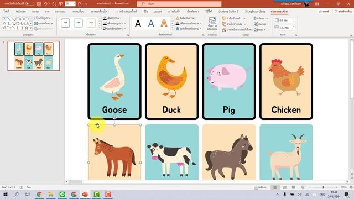Screen dimensions: 354x199
Task: Click the Save icon in quick access toolbar
Action: tap(39, 4)
